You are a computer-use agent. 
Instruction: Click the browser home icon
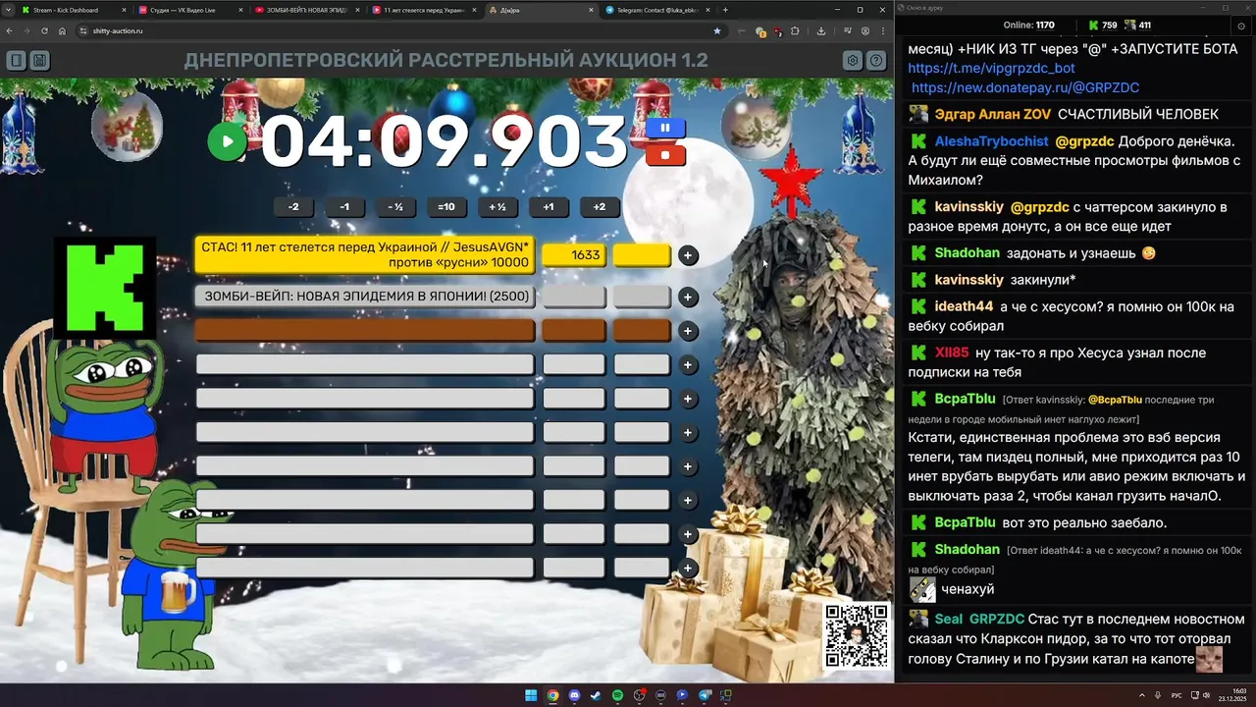tap(62, 30)
